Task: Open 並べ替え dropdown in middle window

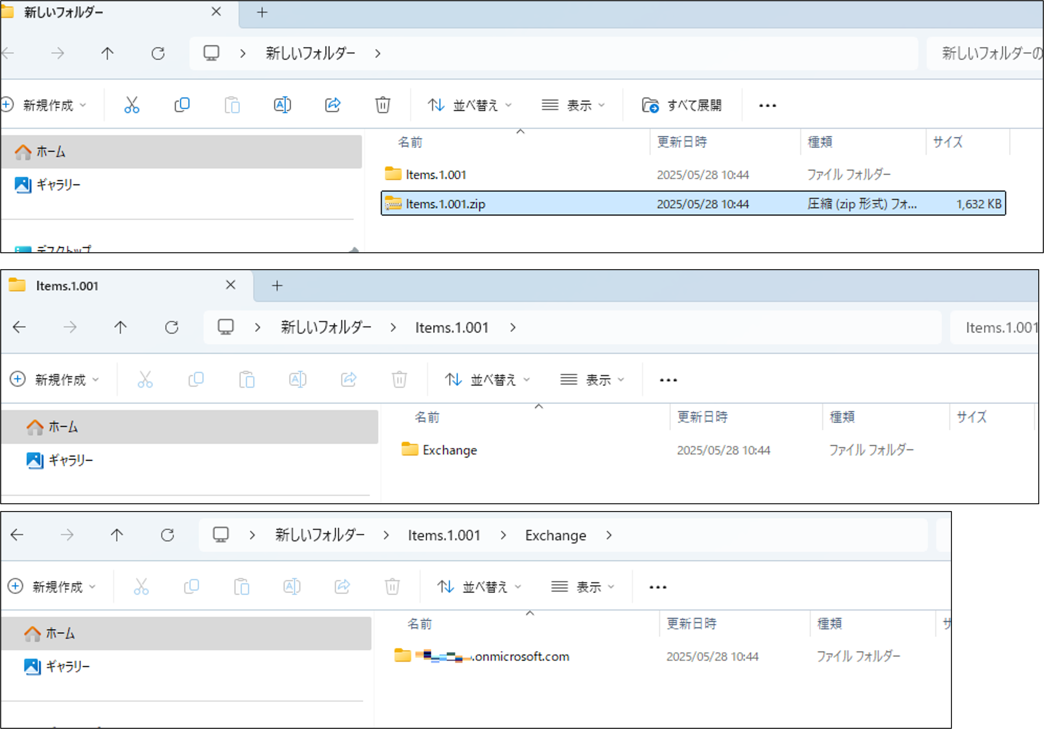Action: (x=487, y=379)
